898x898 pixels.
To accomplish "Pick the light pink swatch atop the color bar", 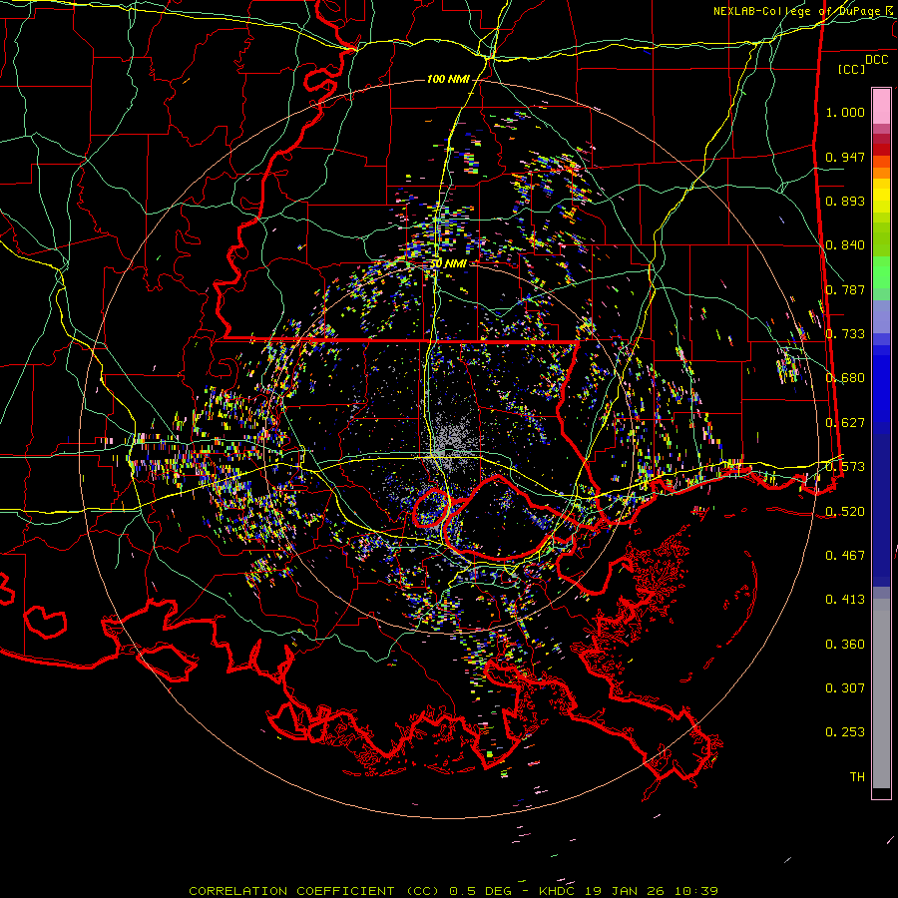I will click(x=881, y=105).
